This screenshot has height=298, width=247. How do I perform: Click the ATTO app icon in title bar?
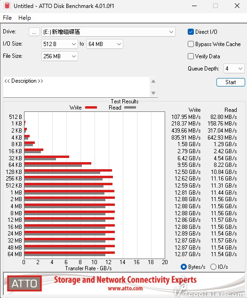7,6
